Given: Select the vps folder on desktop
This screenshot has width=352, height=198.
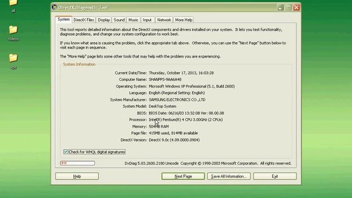Looking at the screenshot, I should [x=13, y=62].
